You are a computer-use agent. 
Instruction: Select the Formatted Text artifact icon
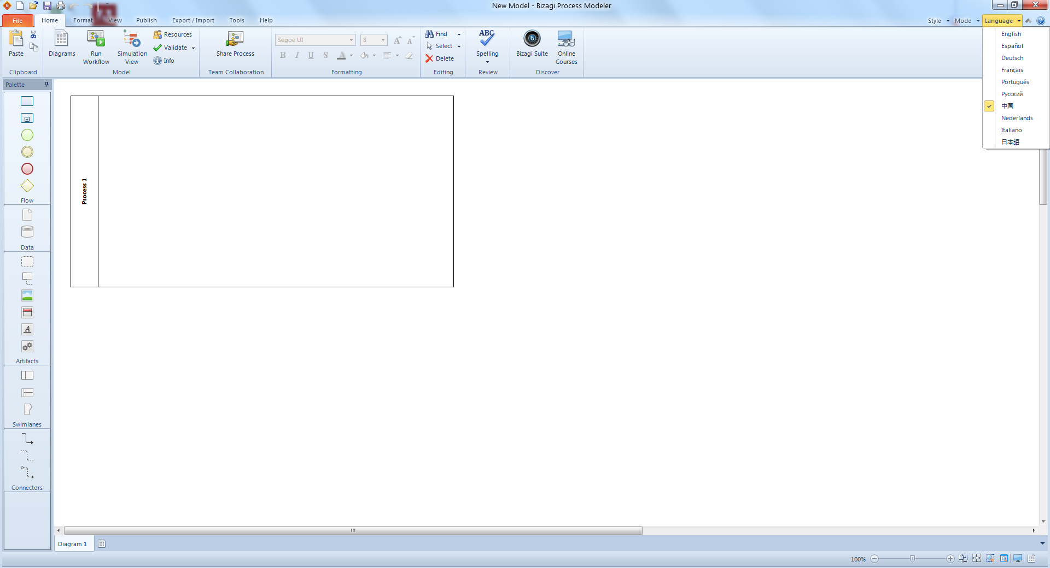27,329
